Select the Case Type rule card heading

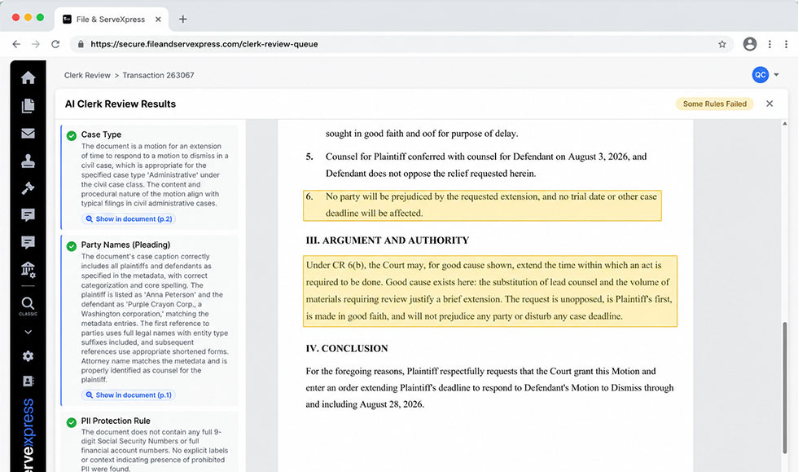pyautogui.click(x=101, y=135)
